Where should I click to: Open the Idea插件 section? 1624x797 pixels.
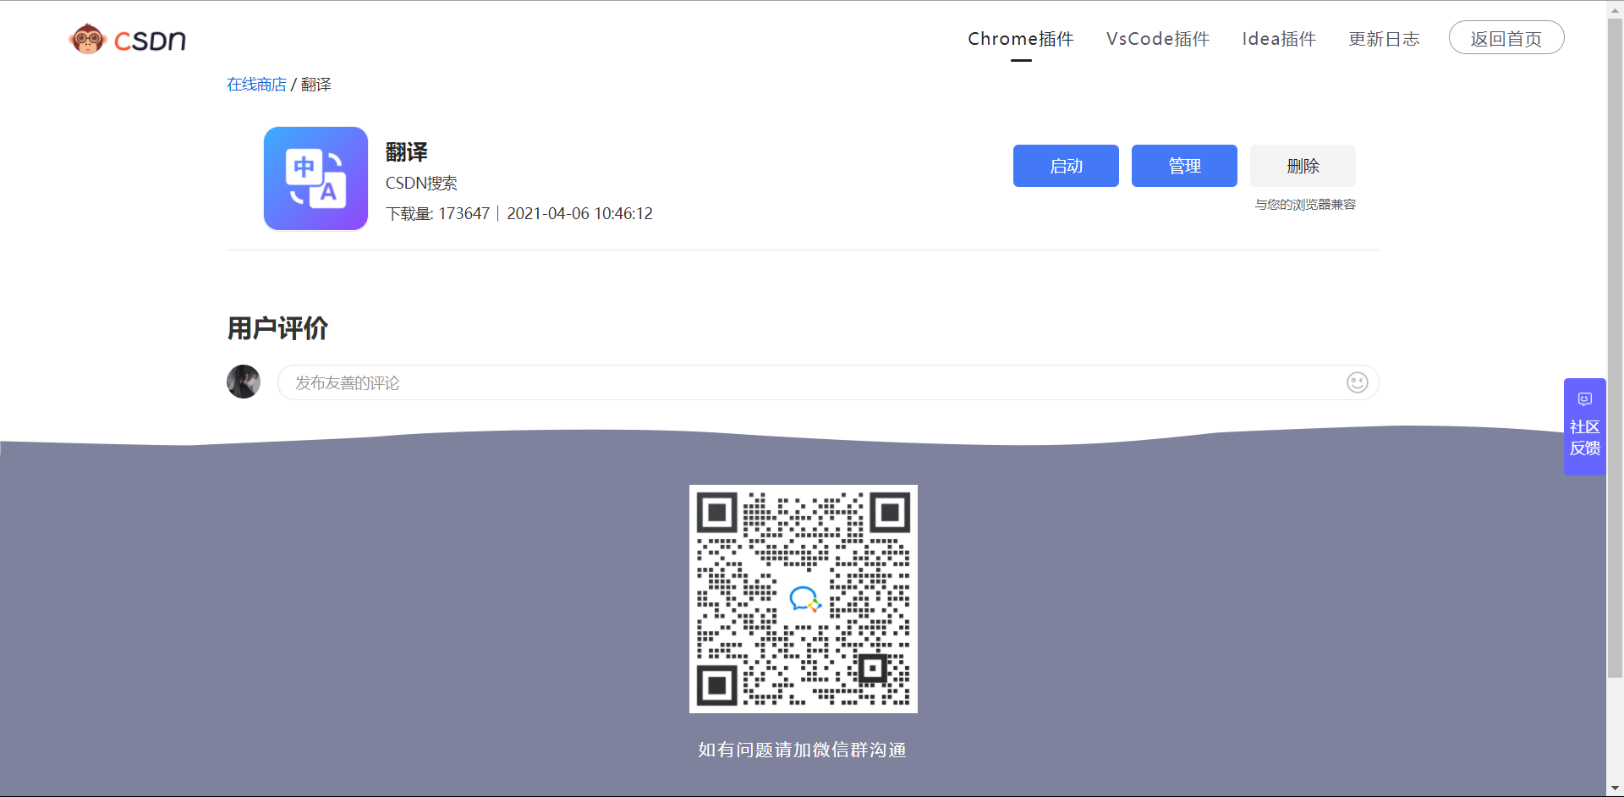(1278, 38)
